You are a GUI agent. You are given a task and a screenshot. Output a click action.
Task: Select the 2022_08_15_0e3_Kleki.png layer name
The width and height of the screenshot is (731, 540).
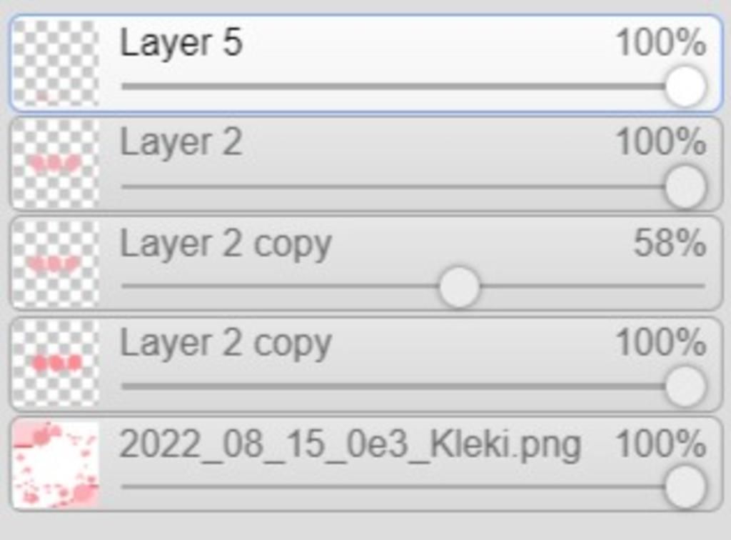350,445
